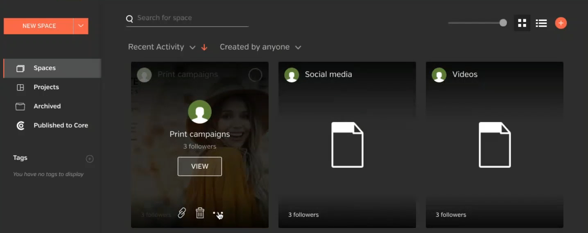This screenshot has width=588, height=233.
Task: Click the copy link icon on Print campaigns
Action: 182,213
